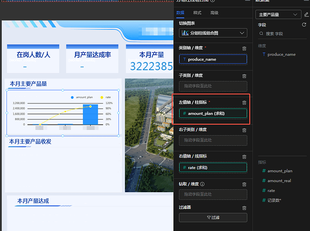Viewport: 310px width, 231px height.
Task: Switch to the 样式 tab
Action: (197, 13)
